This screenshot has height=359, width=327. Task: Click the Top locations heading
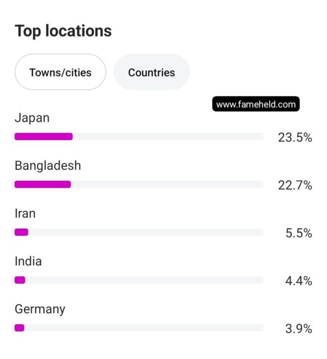point(63,31)
